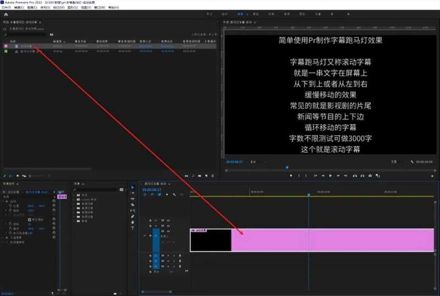The image size is (440, 296).
Task: Add marker in the Program monitor controls
Action: (x=291, y=176)
